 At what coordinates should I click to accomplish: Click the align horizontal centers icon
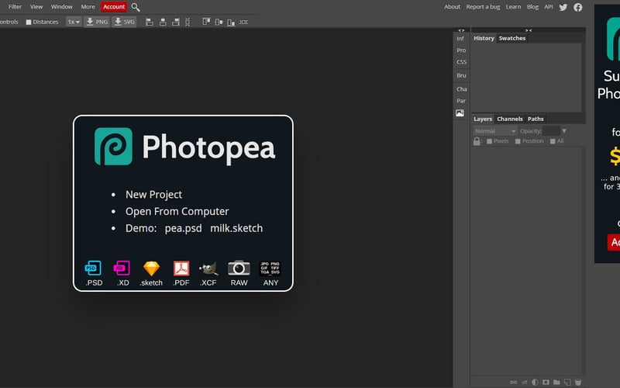point(163,23)
